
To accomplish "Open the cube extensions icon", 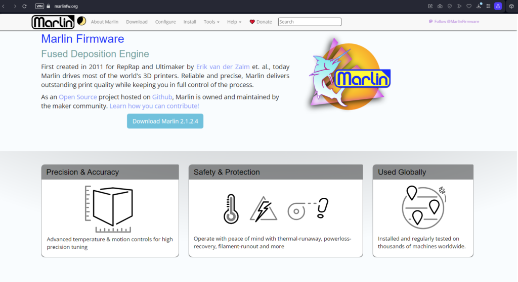I will (x=511, y=6).
